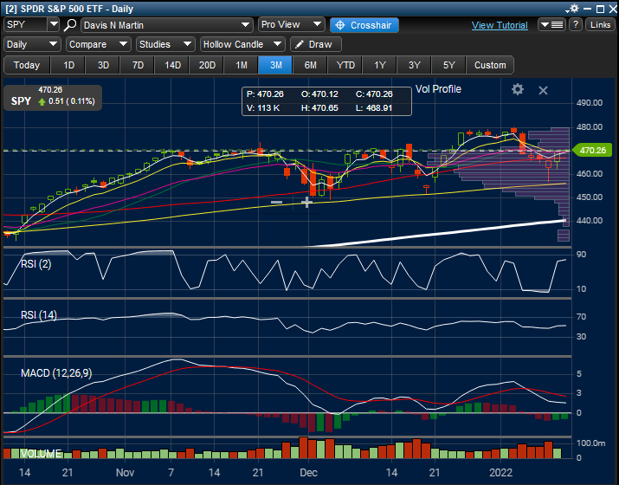Open the Vol Profile settings gear
Viewport: 619px width, 485px height.
tap(518, 89)
